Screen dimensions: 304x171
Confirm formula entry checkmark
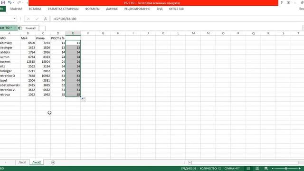click(x=37, y=19)
